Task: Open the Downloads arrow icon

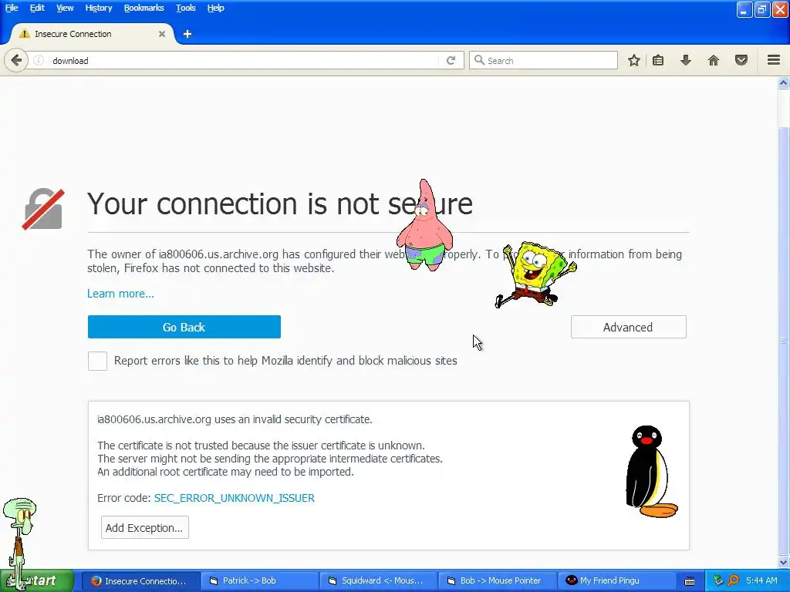Action: click(686, 60)
